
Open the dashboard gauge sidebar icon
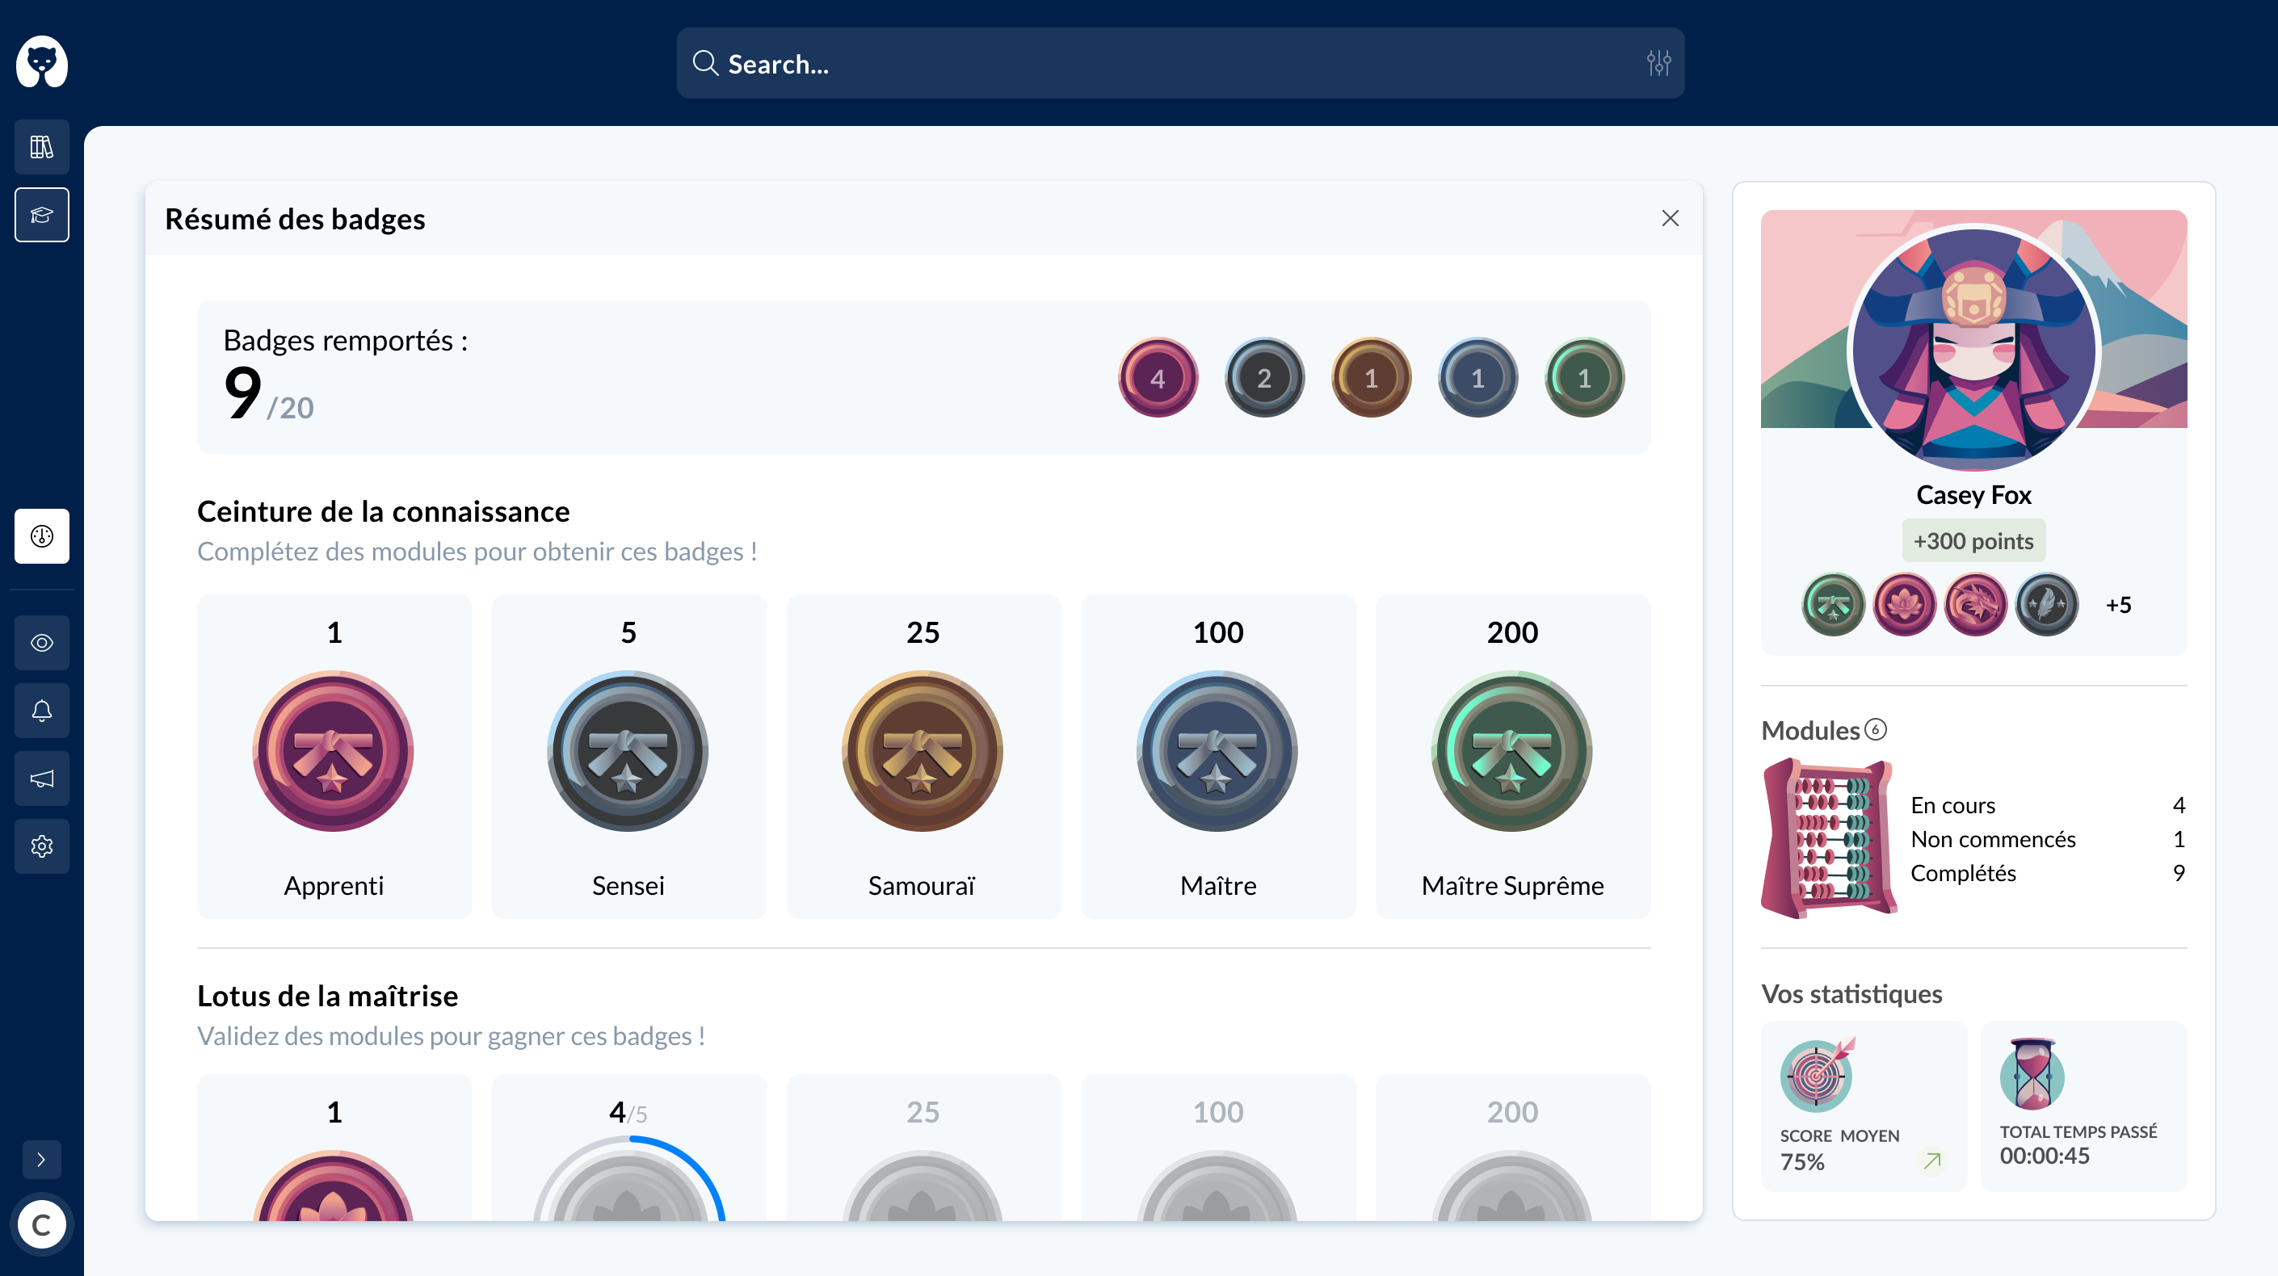point(41,536)
